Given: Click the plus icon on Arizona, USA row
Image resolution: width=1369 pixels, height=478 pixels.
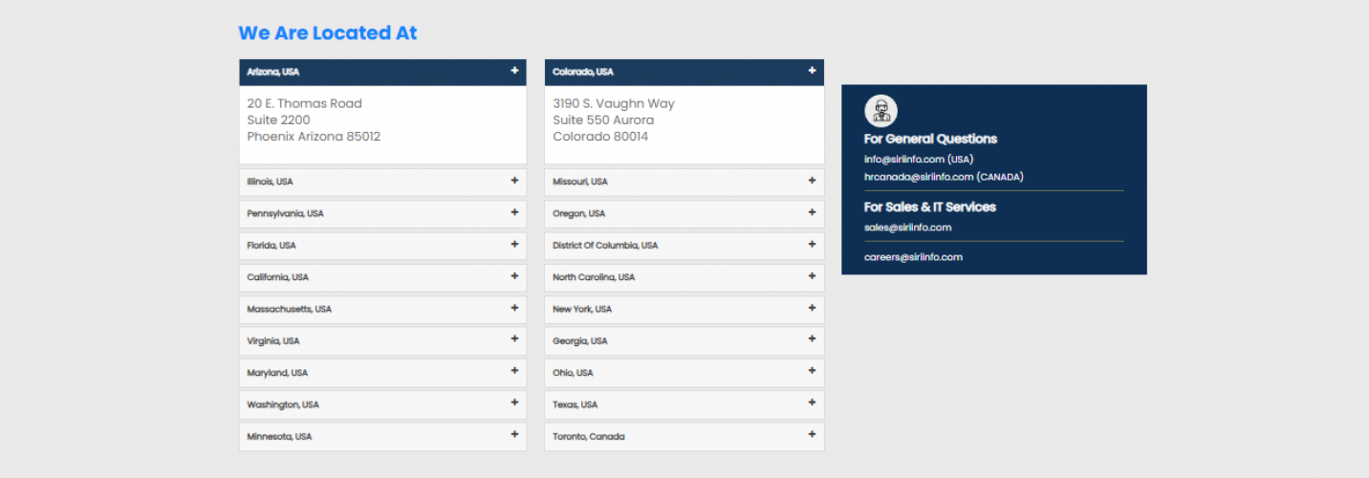Looking at the screenshot, I should tap(514, 71).
